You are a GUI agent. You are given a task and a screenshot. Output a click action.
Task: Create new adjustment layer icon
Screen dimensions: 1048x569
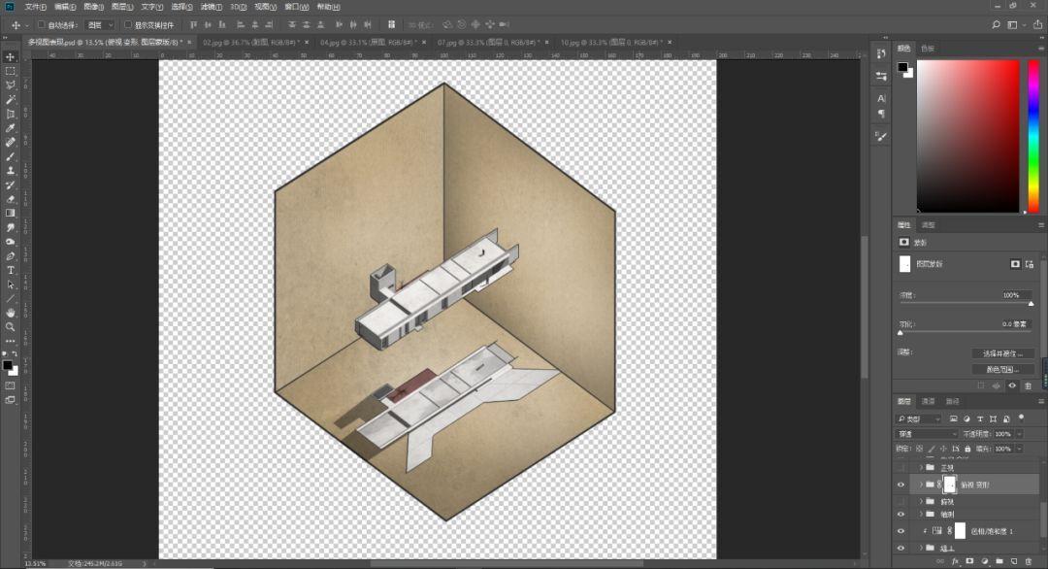point(985,561)
